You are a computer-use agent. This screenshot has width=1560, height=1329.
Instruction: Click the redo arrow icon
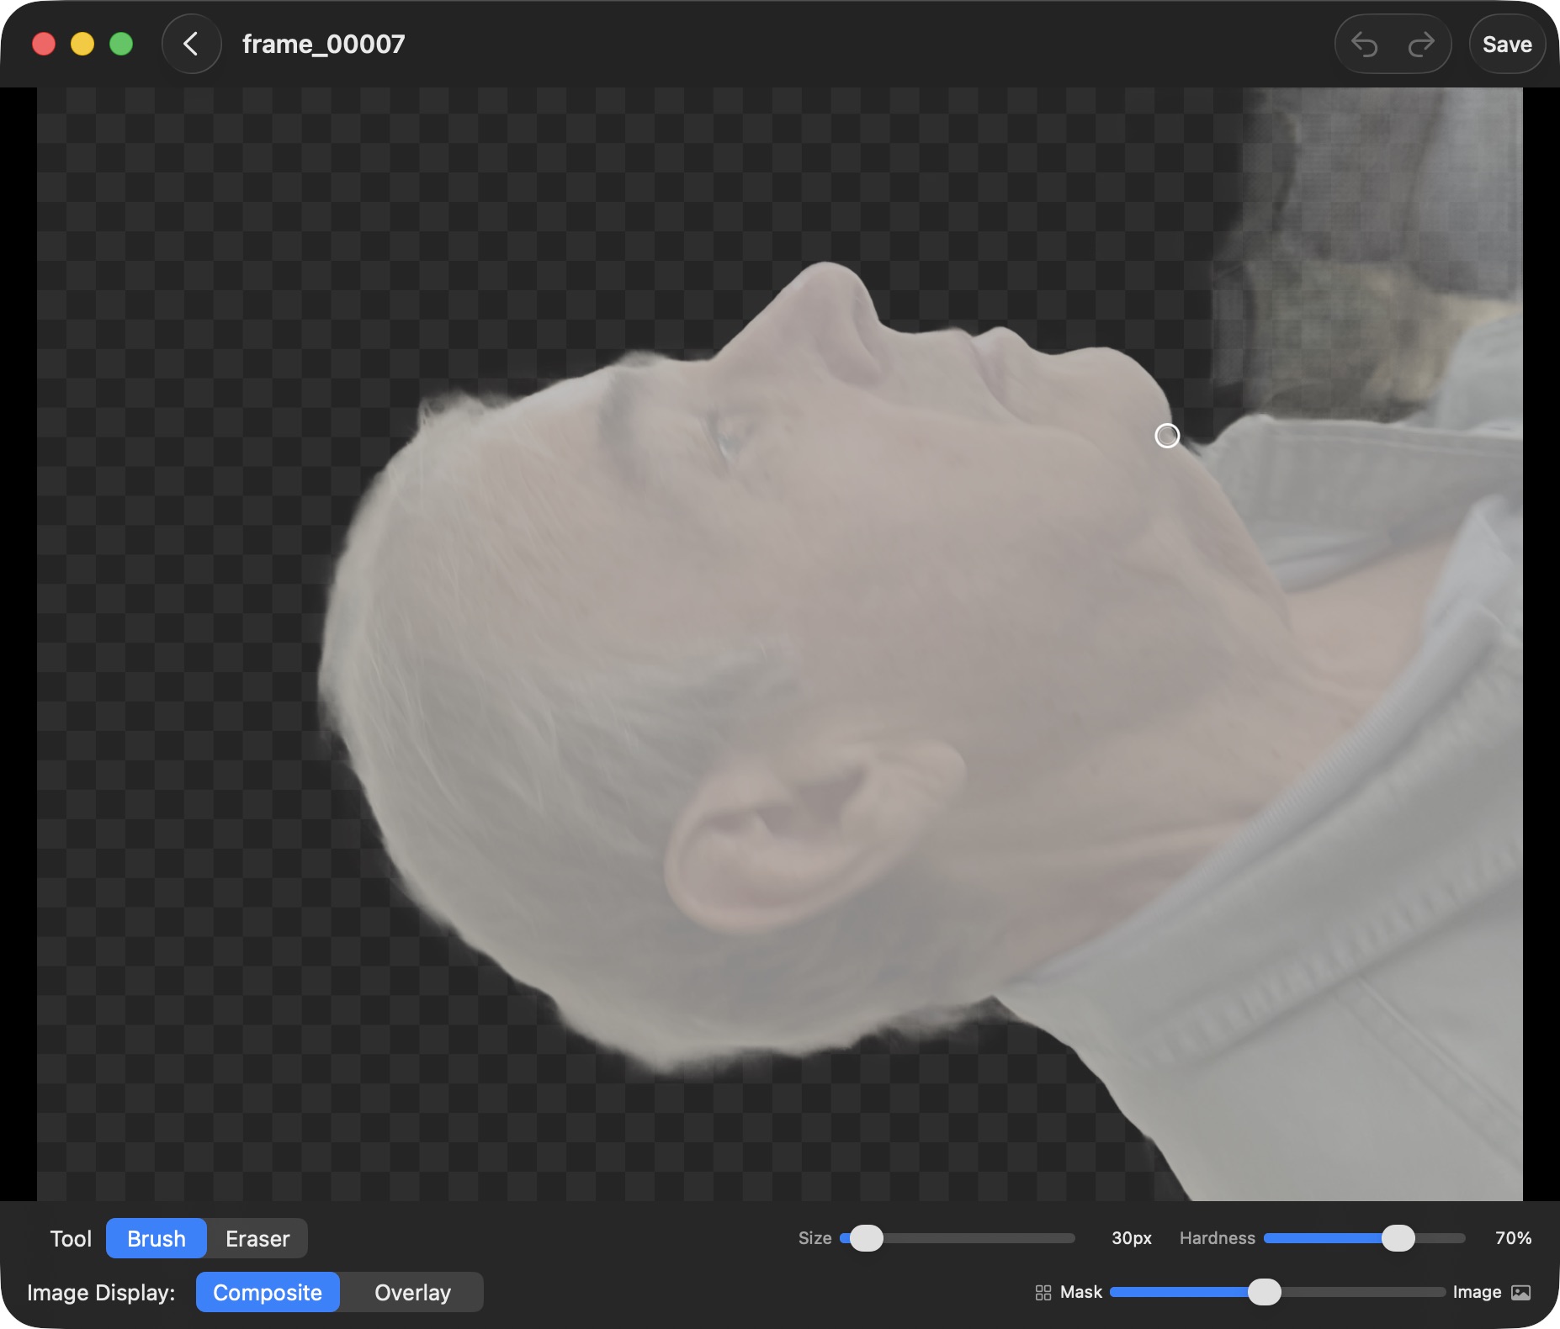1421,44
